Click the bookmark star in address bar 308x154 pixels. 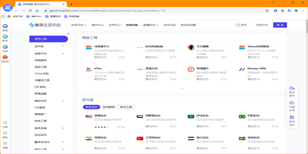click(x=267, y=11)
